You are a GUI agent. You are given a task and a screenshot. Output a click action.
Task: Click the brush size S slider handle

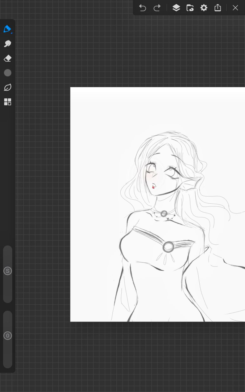click(x=7, y=271)
